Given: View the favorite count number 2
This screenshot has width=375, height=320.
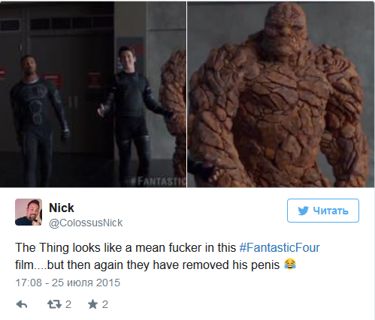Looking at the screenshot, I should [x=105, y=304].
